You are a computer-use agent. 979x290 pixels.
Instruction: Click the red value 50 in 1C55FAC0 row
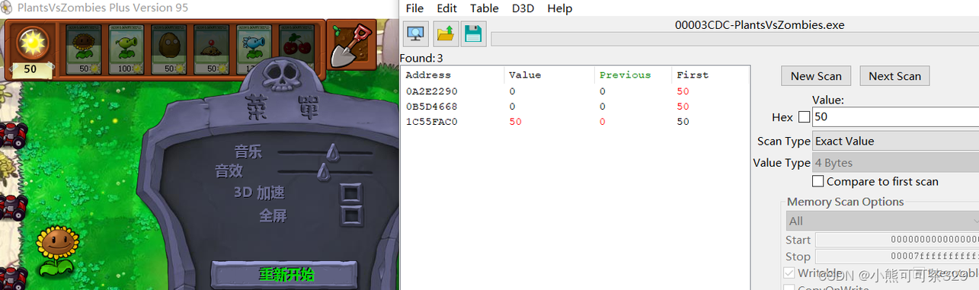[515, 122]
